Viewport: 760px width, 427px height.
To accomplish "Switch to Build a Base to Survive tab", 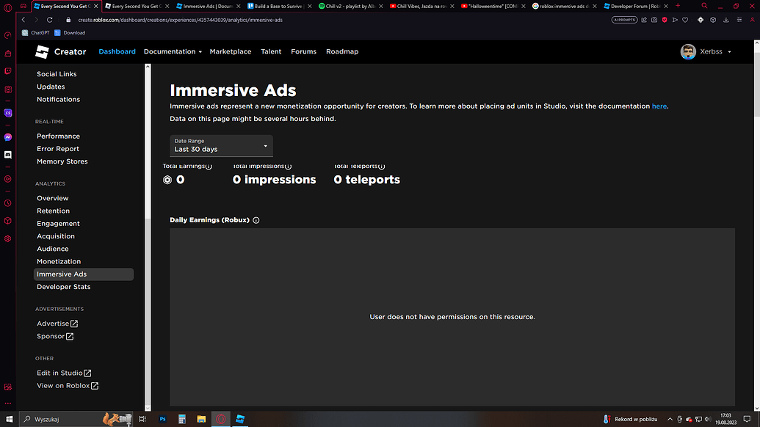I will pos(279,7).
